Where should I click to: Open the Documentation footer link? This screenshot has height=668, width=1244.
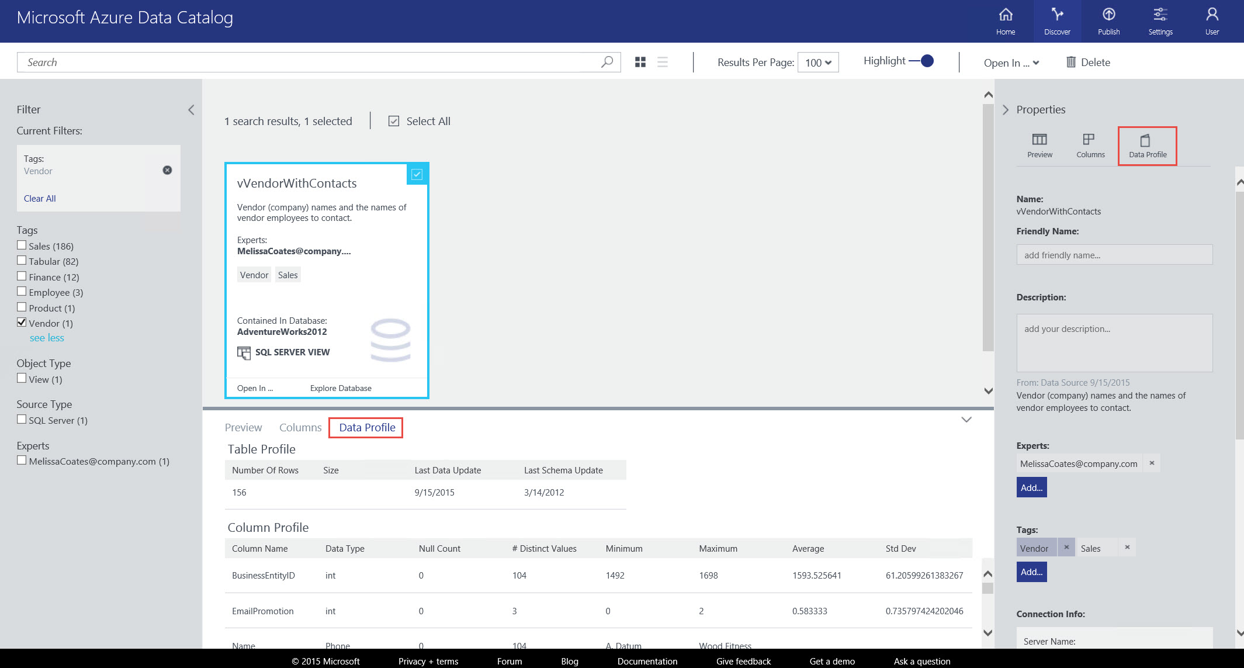click(x=647, y=661)
